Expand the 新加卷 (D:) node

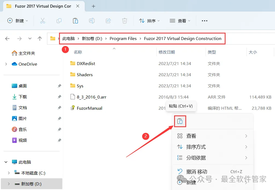pyautogui.click(x=9, y=184)
